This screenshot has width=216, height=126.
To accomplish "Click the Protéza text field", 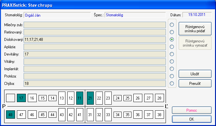I will tap(95, 76).
